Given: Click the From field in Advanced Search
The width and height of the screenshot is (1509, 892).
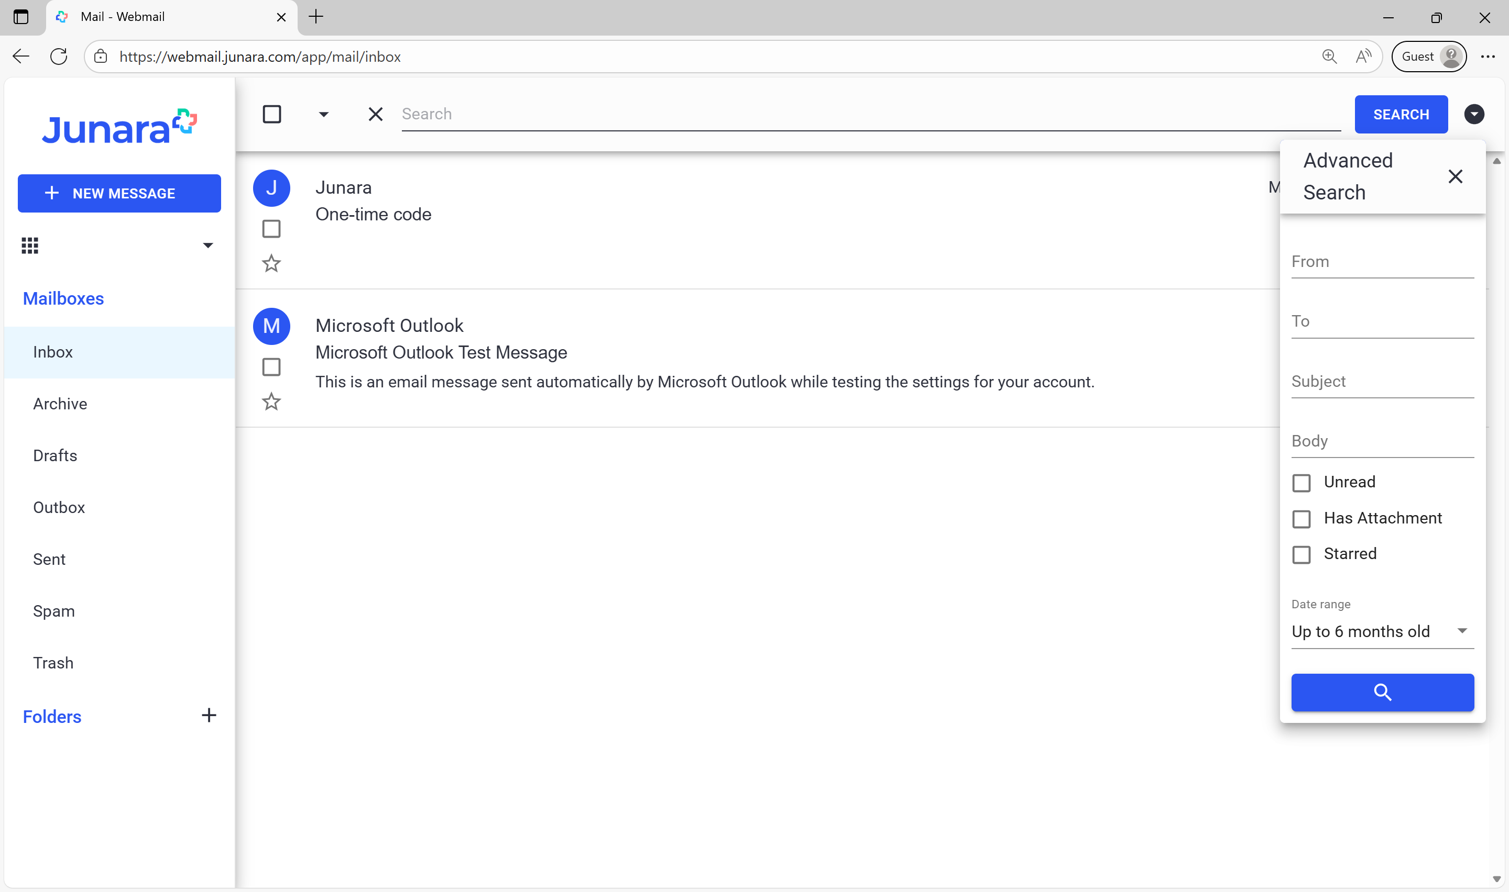Looking at the screenshot, I should pyautogui.click(x=1382, y=262).
